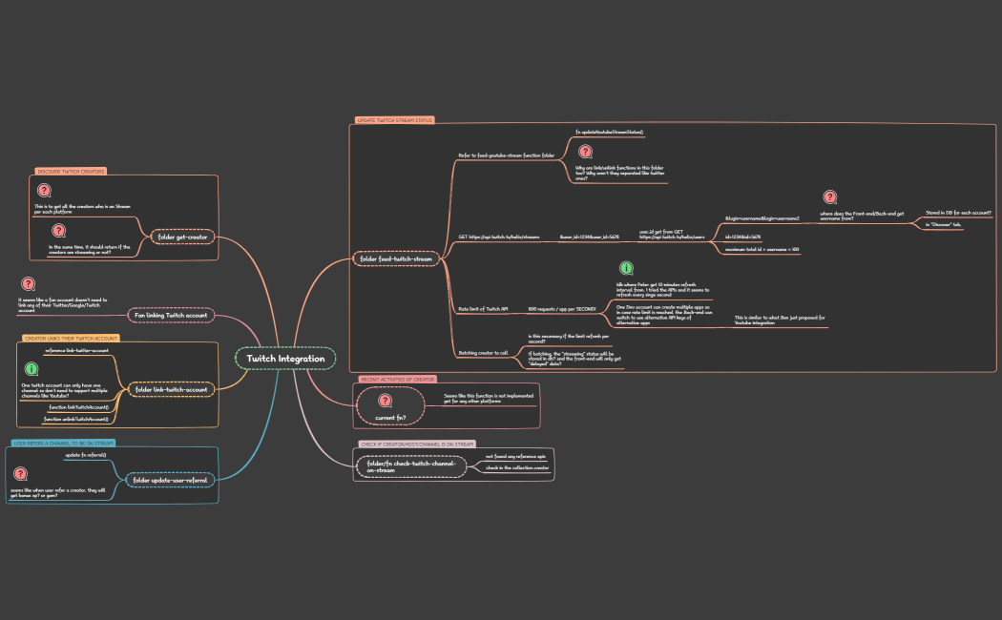Select the 'Rate limit of Twitch API' subtopic

pos(483,309)
